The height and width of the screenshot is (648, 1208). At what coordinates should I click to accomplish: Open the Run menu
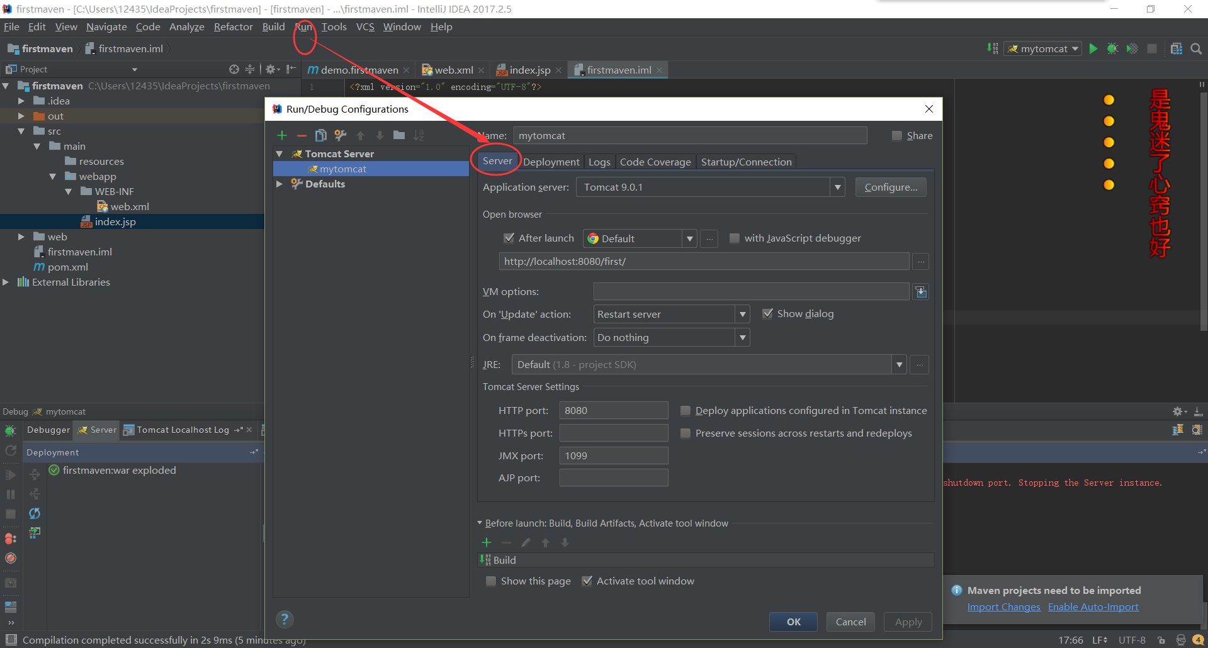304,27
